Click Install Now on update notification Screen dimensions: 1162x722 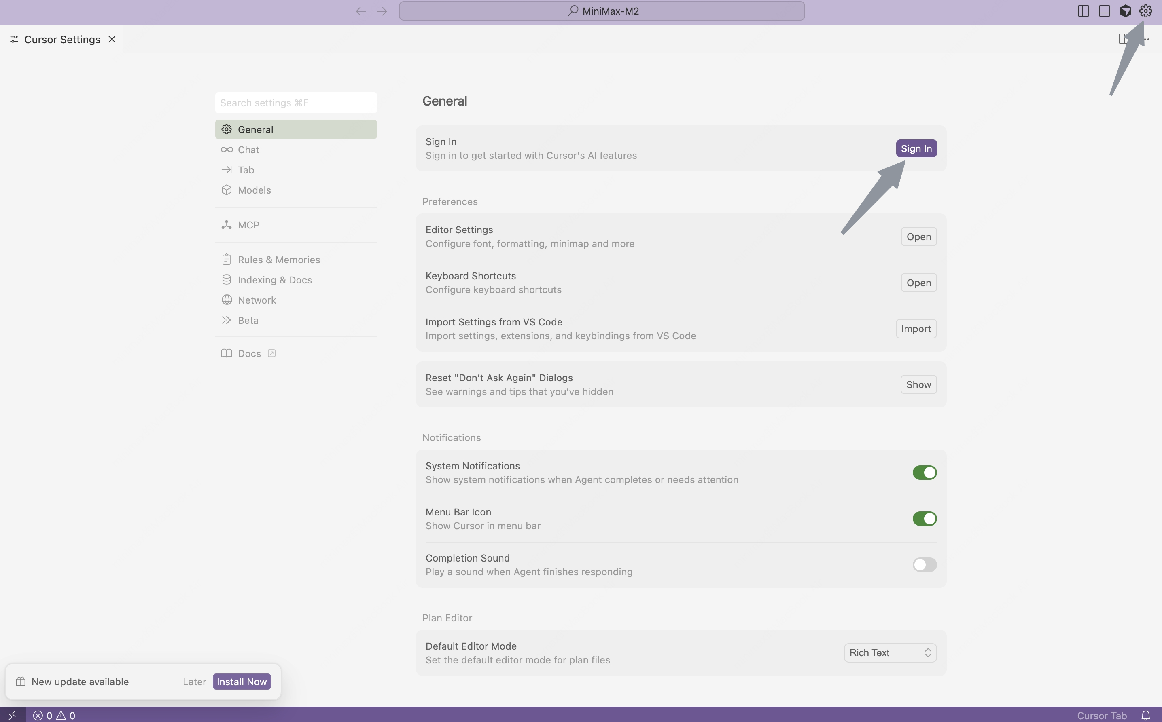tap(242, 682)
